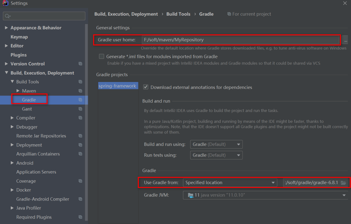Toggle Generate *.iml files for modules checkbox
351x224 pixels.
coord(102,57)
